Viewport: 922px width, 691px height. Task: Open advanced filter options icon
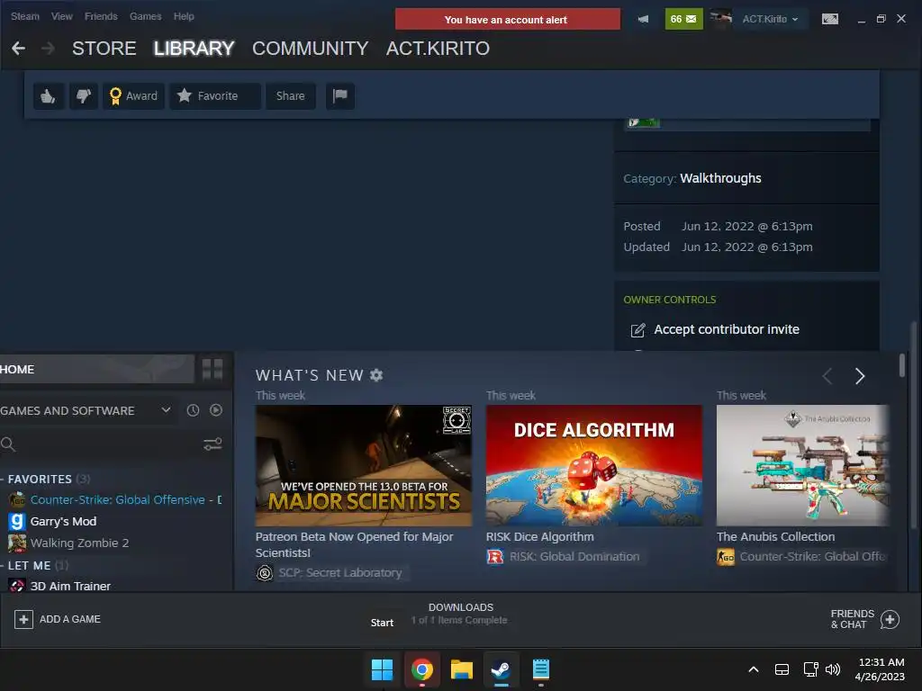(x=212, y=444)
